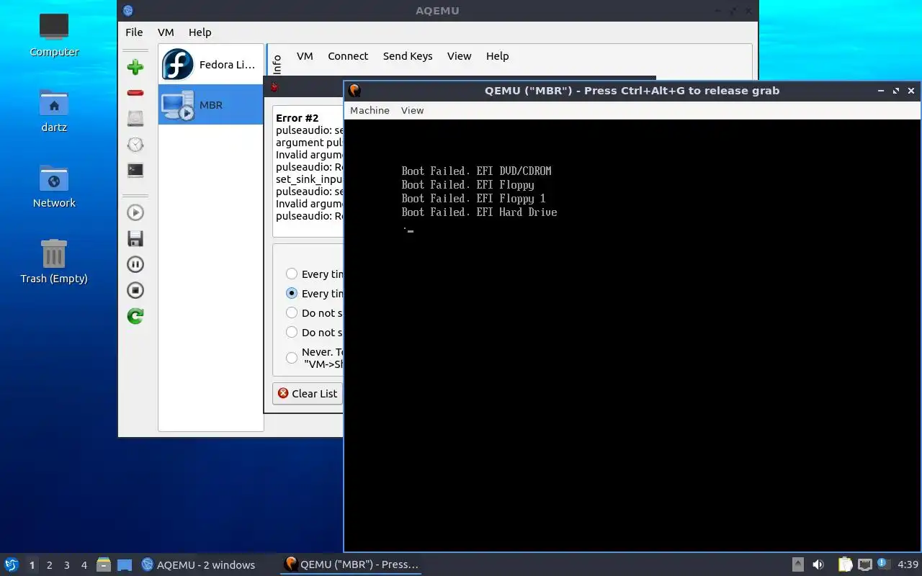Screen dimensions: 922x576
Task: Click the network tray icon
Action: pyautogui.click(x=865, y=564)
